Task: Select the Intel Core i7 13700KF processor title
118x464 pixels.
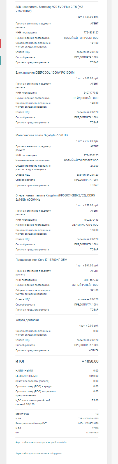Action: pyautogui.click(x=41, y=260)
